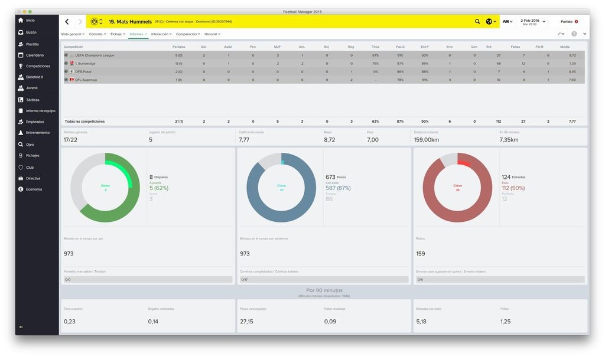Screen dimensions: 605x357
Task: Open the Bielefeld II team icon
Action: [21, 77]
